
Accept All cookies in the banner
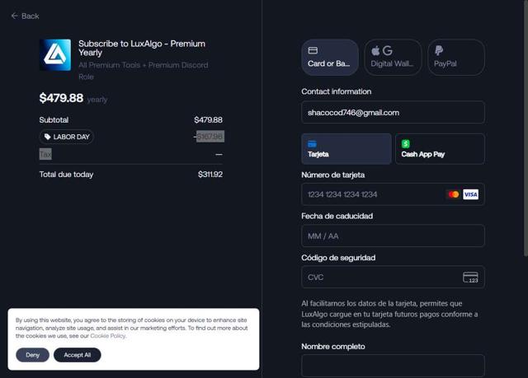click(77, 355)
